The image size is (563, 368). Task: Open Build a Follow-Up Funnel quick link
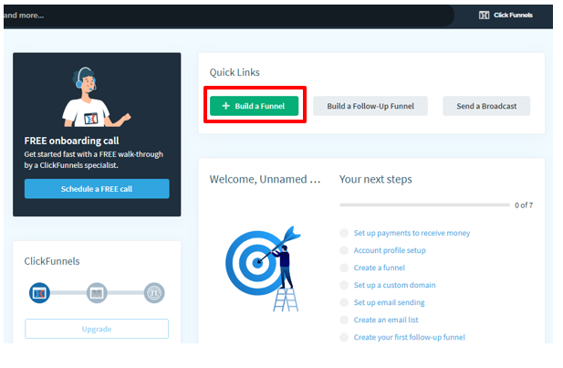(x=370, y=106)
